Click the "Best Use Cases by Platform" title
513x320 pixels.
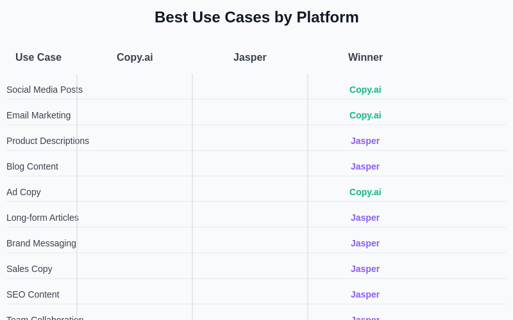click(256, 17)
